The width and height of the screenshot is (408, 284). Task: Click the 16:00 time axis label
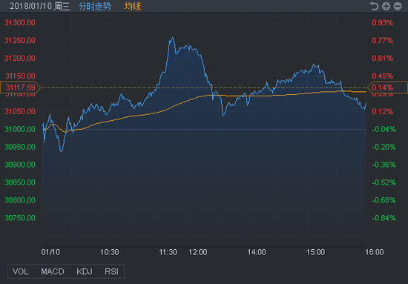[x=374, y=252]
